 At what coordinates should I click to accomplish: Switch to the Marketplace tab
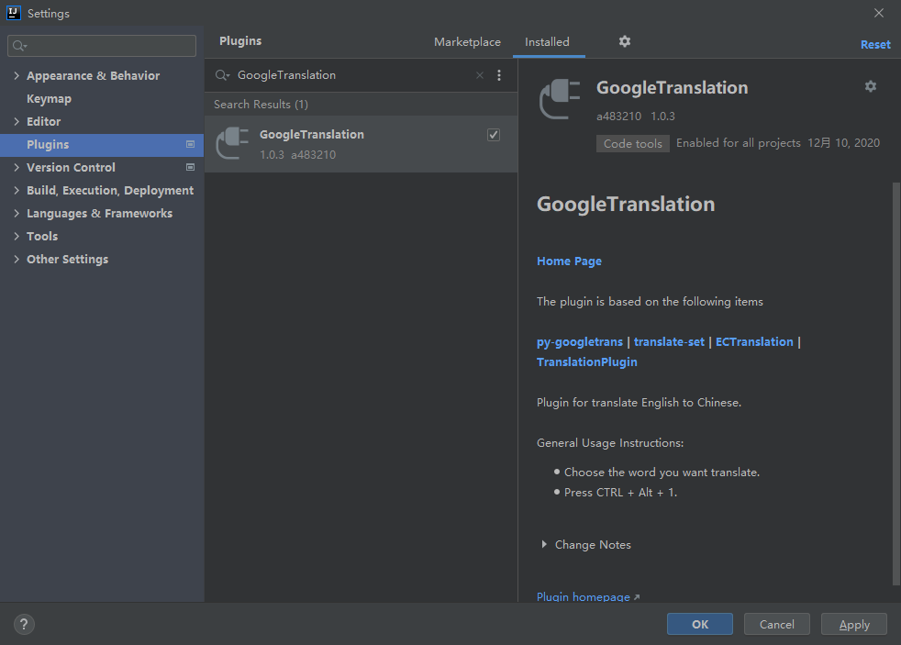tap(467, 42)
